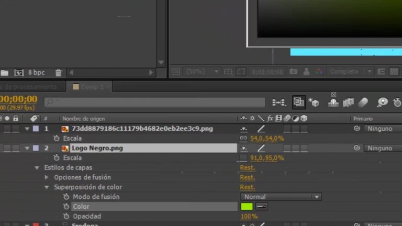Open the composition mini-flowchart button
Screen dimensions: 402x226
click(279, 103)
